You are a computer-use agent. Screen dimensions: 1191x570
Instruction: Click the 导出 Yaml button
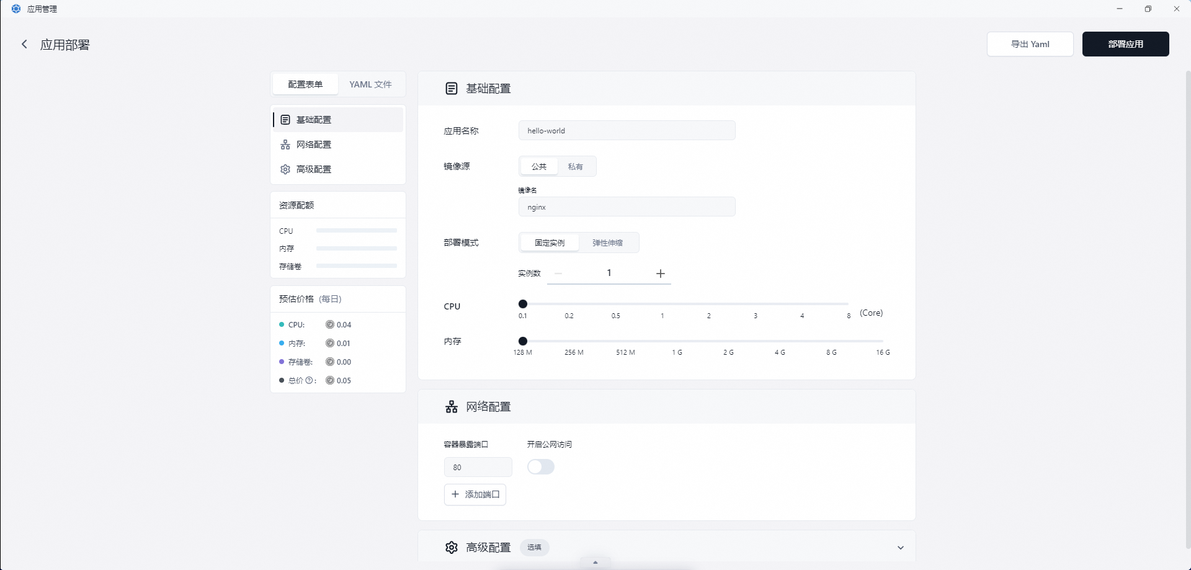point(1030,44)
